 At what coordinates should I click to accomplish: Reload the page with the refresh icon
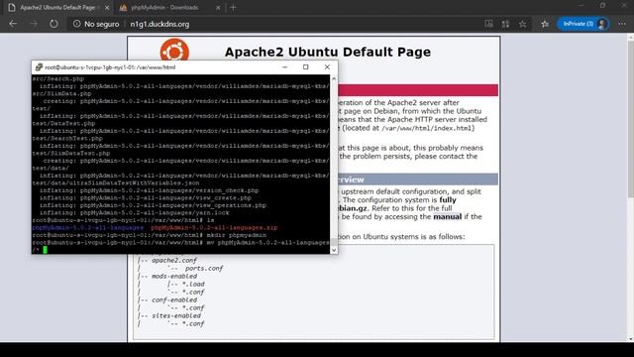(x=53, y=24)
